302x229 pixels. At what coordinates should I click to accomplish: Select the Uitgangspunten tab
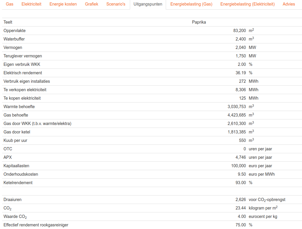click(x=148, y=4)
